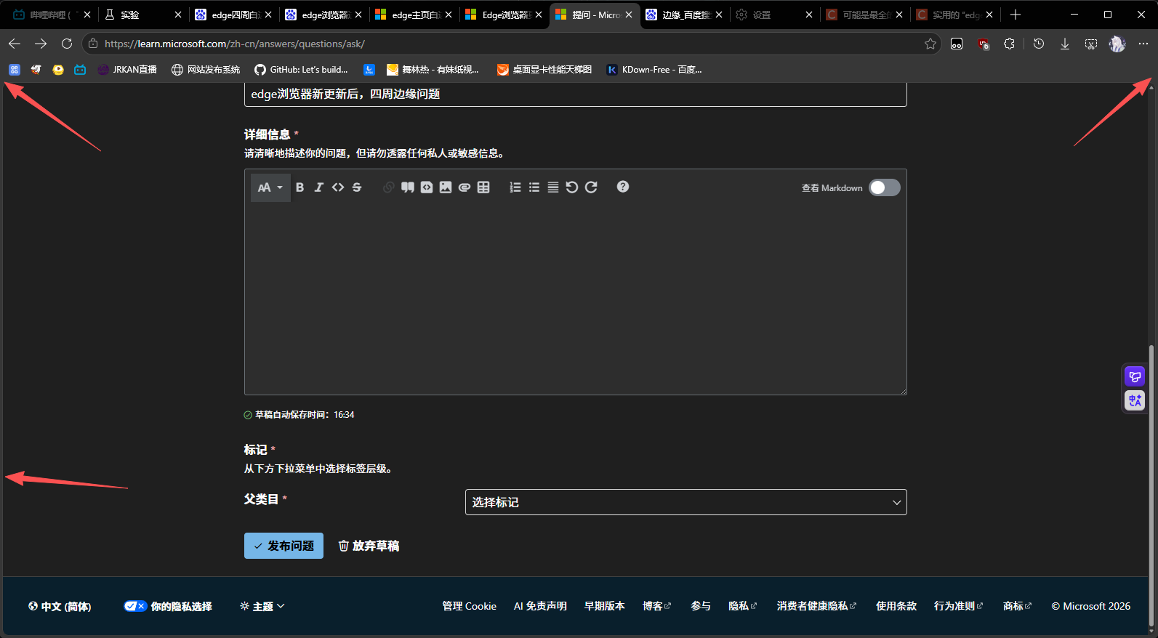1158x638 pixels.
Task: Apply strikethrough formatting
Action: click(x=357, y=187)
